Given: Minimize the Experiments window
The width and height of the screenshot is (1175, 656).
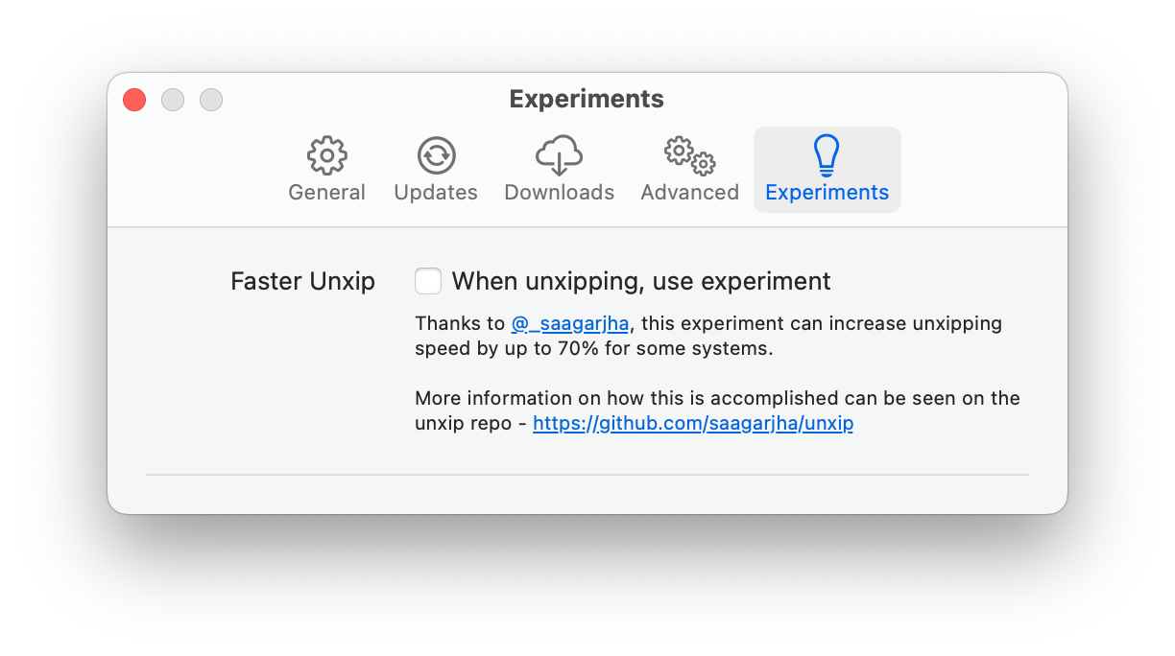Looking at the screenshot, I should 173,99.
